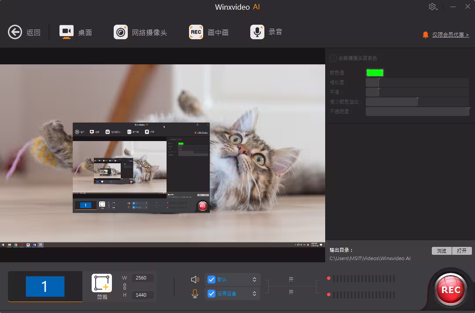Select the webcam recording icon
The width and height of the screenshot is (475, 313).
(121, 32)
